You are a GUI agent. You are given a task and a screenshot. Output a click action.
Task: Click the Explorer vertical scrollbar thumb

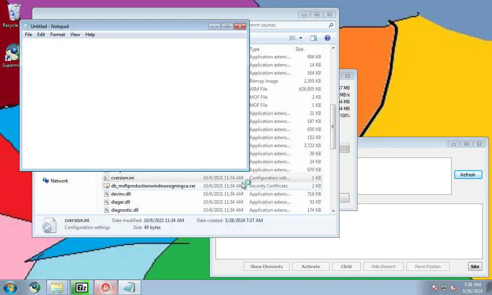click(333, 126)
